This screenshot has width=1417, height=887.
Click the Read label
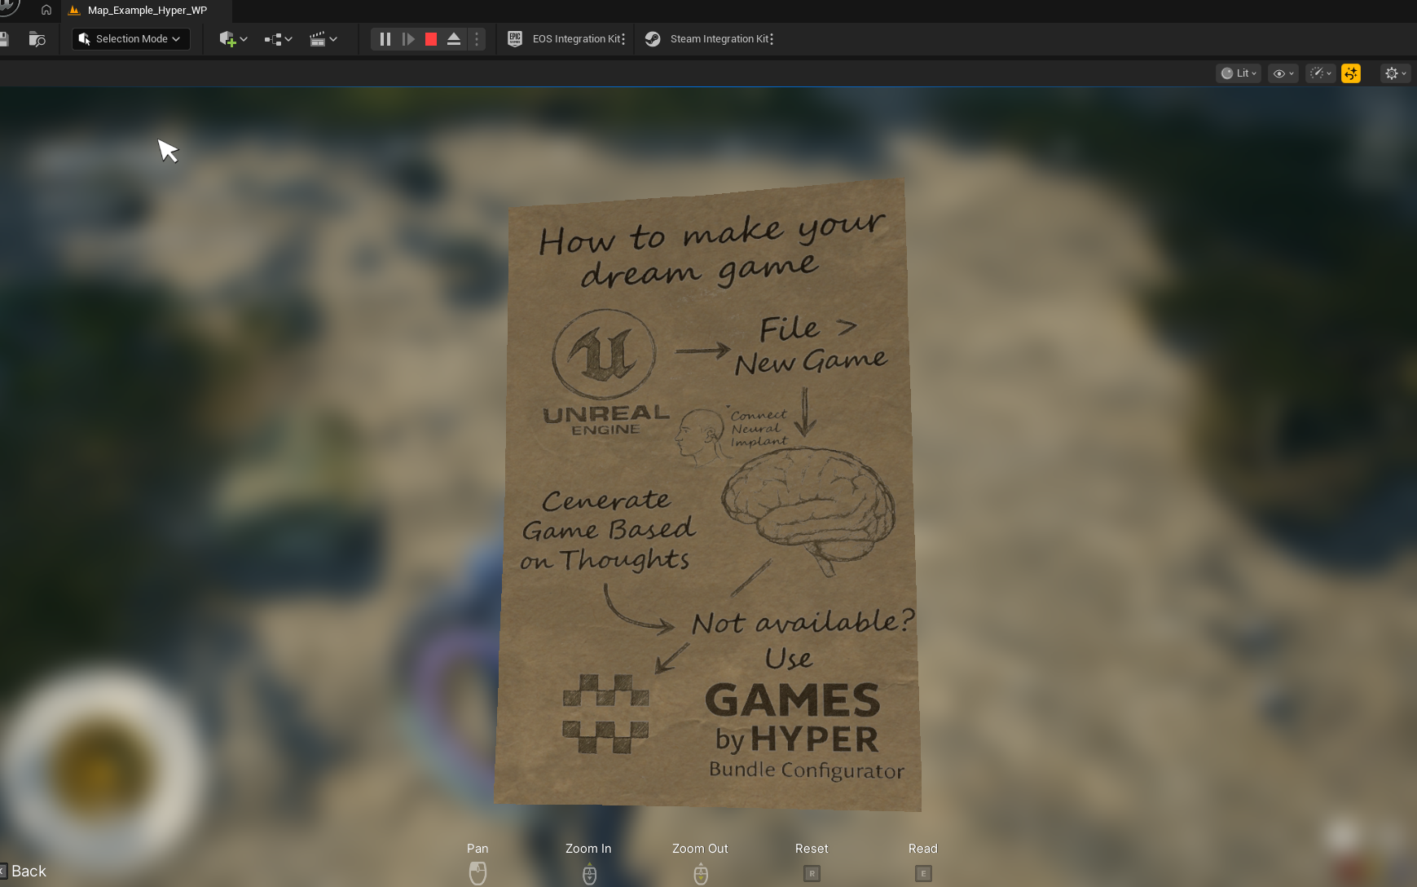pyautogui.click(x=922, y=849)
